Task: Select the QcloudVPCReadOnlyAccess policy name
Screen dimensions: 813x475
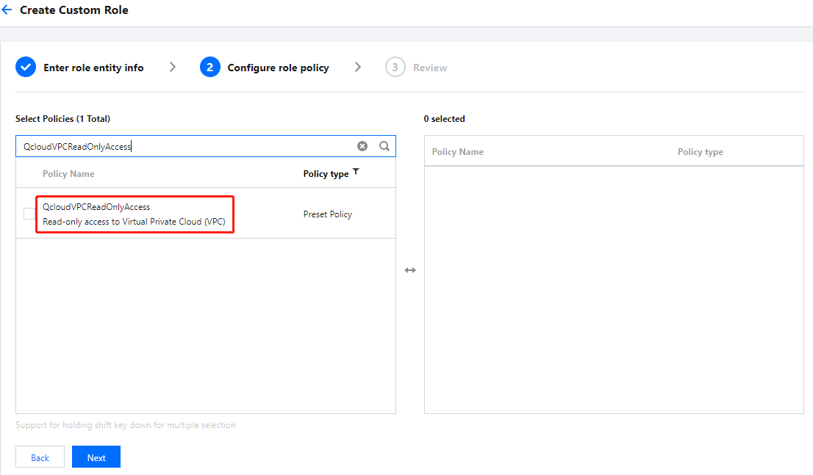Action: point(96,207)
